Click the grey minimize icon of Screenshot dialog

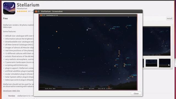pos(38,12)
